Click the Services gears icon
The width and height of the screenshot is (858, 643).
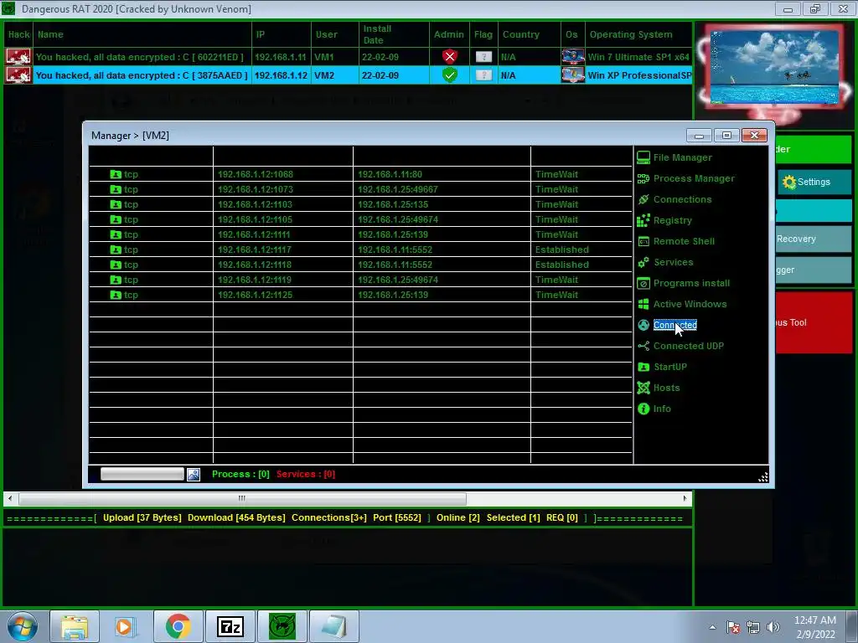(x=643, y=262)
